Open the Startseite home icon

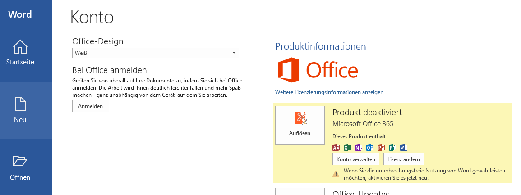[x=20, y=47]
